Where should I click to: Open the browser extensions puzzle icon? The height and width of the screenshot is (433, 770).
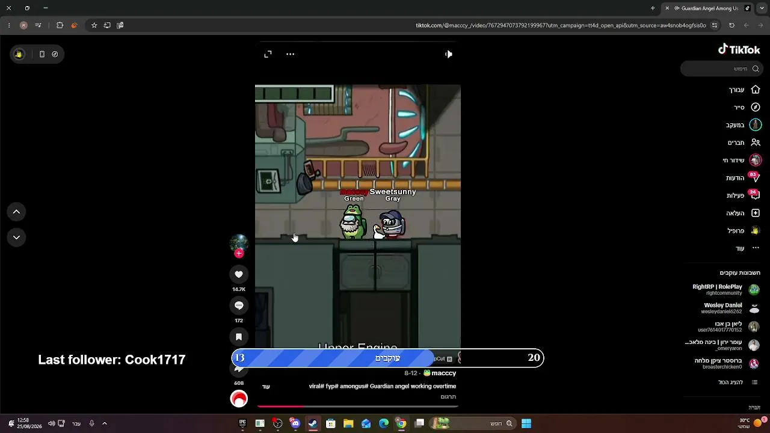(x=60, y=25)
